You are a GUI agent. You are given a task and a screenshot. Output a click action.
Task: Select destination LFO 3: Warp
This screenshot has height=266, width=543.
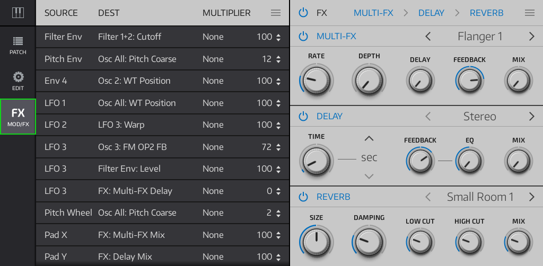point(121,125)
